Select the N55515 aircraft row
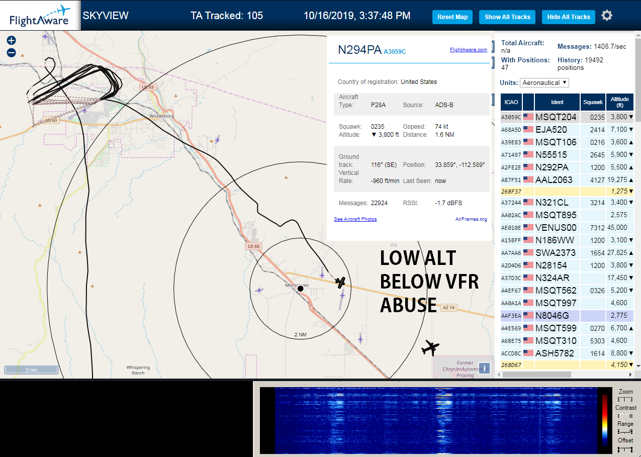This screenshot has width=641, height=457. [x=568, y=155]
